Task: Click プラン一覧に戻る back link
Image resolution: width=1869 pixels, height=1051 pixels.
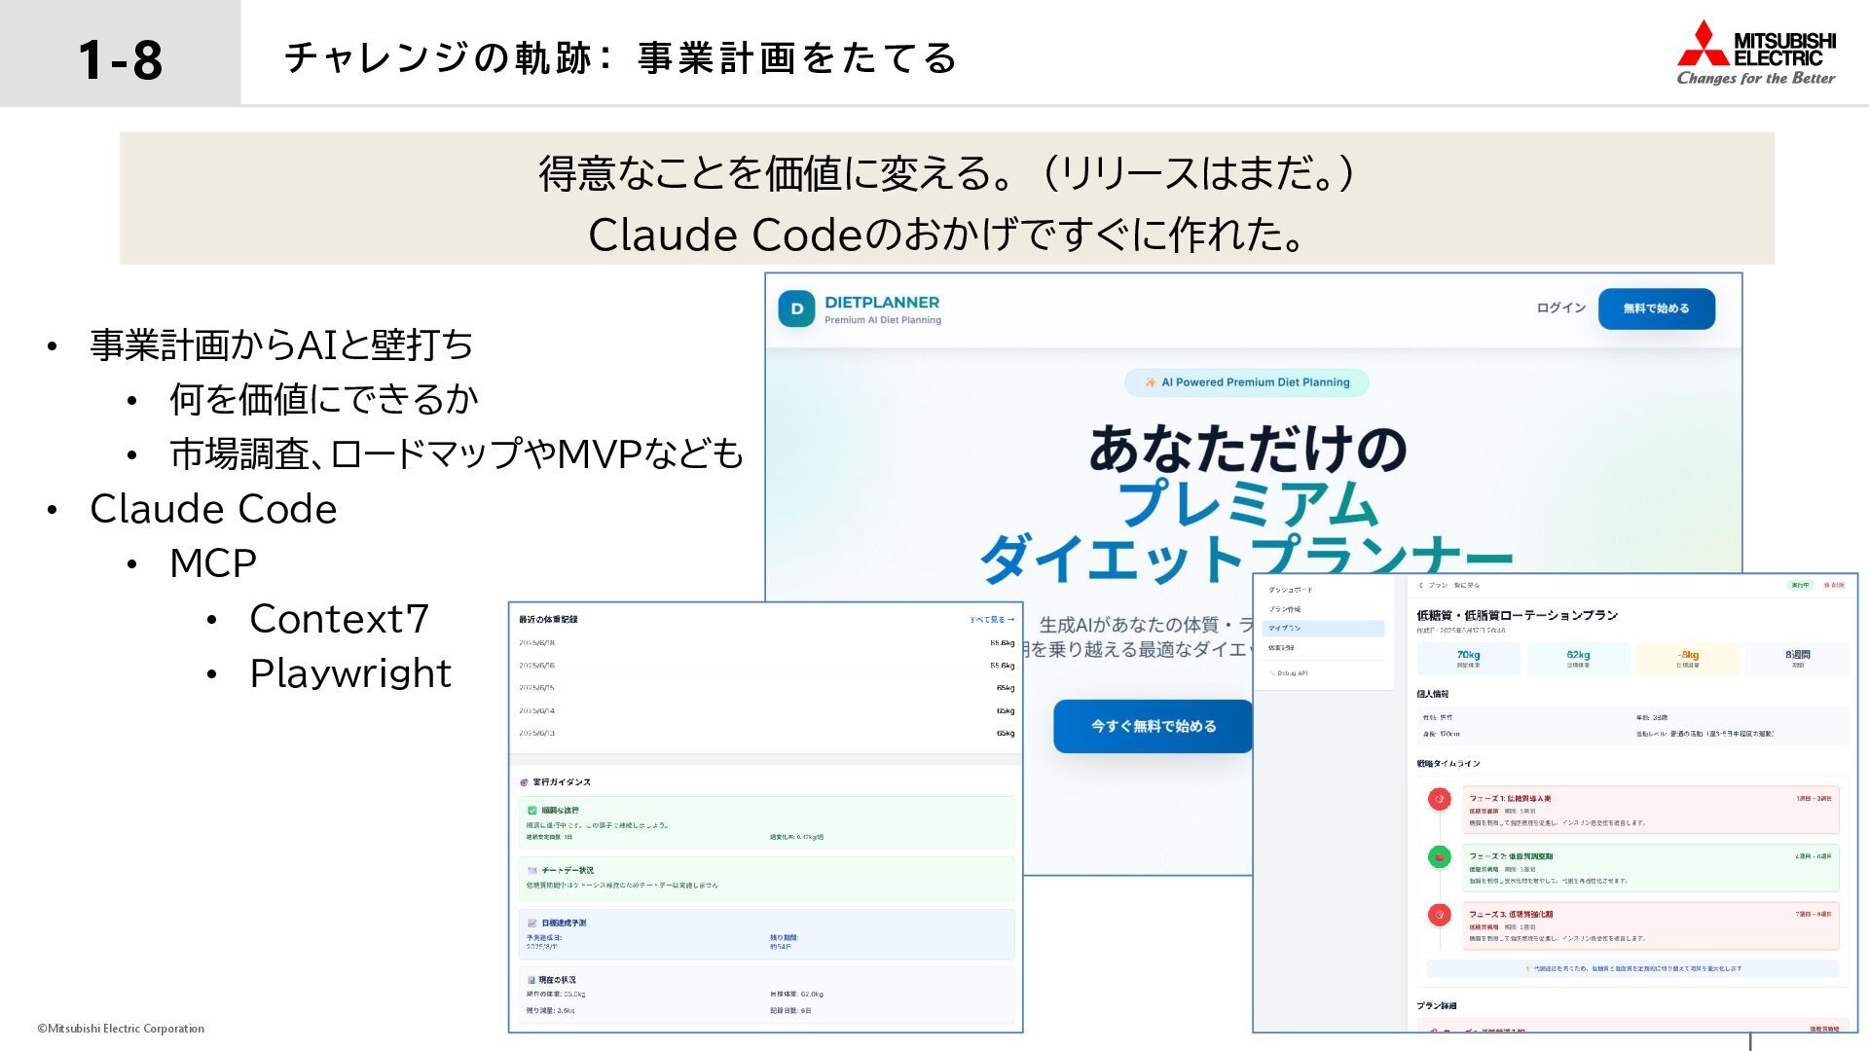Action: [x=1453, y=585]
